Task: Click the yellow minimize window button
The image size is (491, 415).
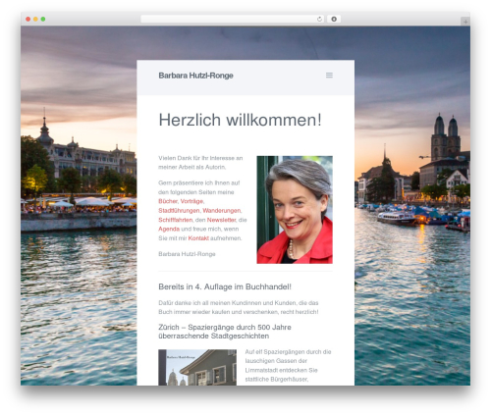Action: pos(35,20)
